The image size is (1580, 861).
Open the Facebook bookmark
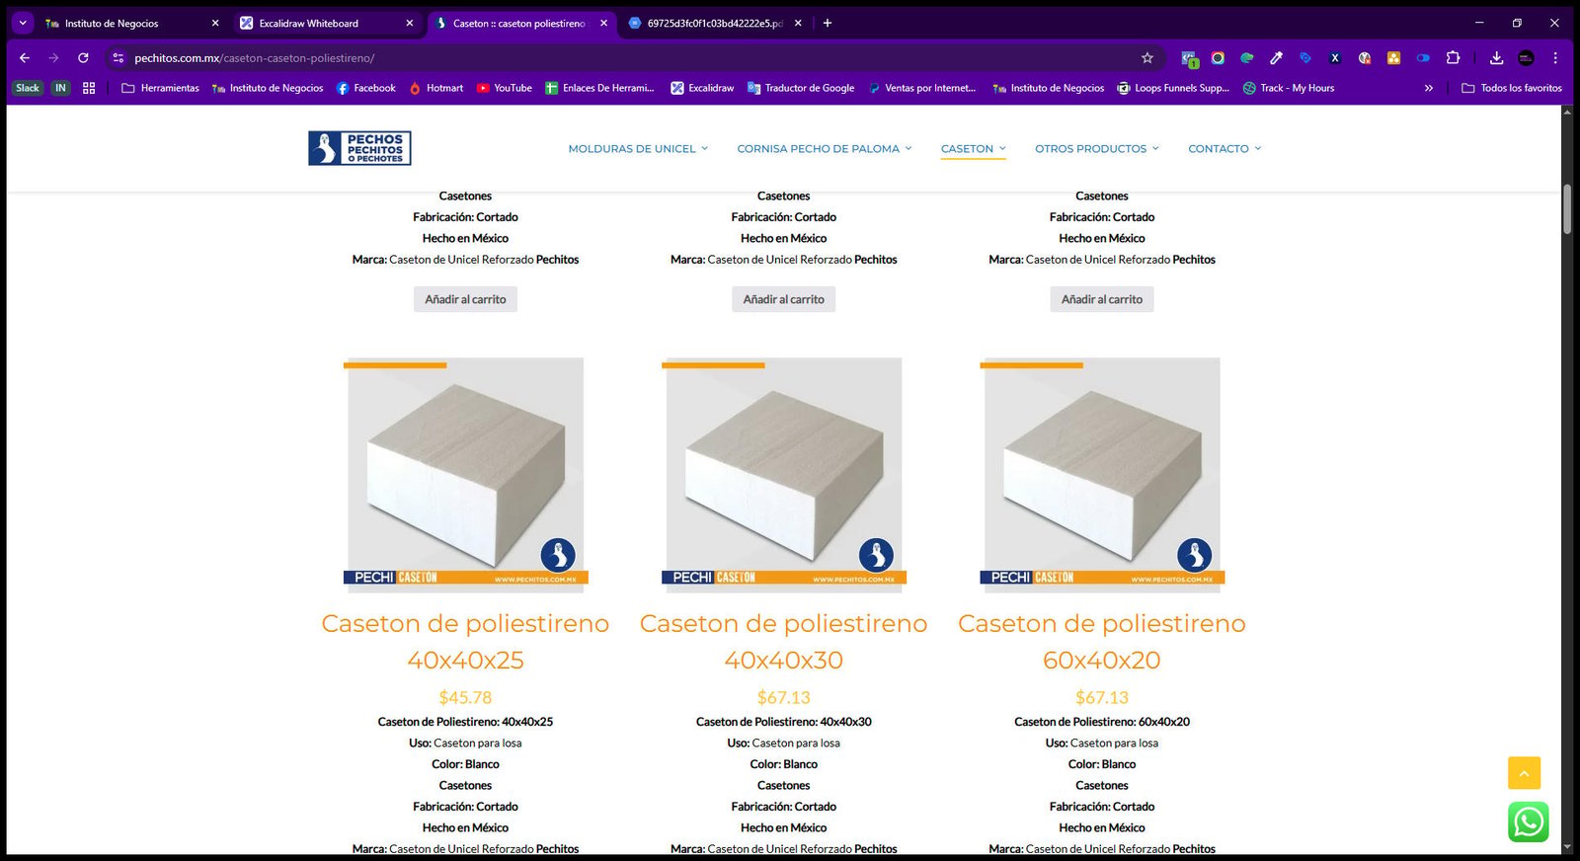click(365, 88)
